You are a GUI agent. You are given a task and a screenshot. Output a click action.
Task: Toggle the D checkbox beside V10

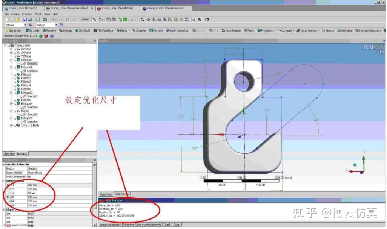pos(8,197)
